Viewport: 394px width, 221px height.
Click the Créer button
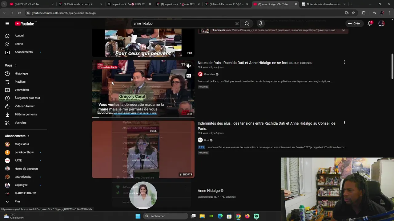(354, 24)
